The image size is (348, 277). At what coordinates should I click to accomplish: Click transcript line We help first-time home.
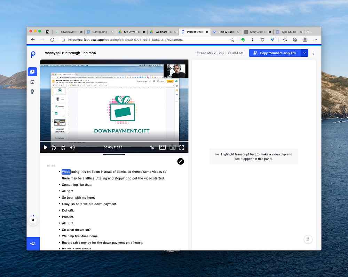[80, 236]
